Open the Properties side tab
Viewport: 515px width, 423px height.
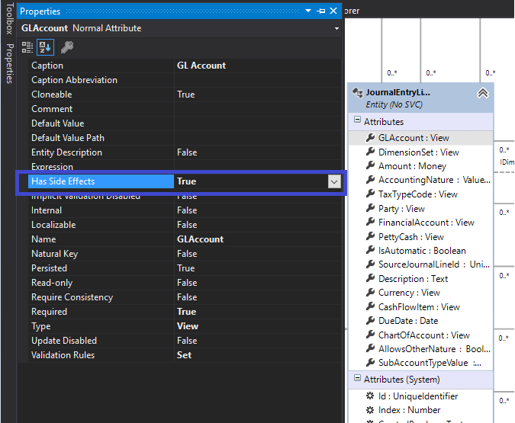pos(10,64)
